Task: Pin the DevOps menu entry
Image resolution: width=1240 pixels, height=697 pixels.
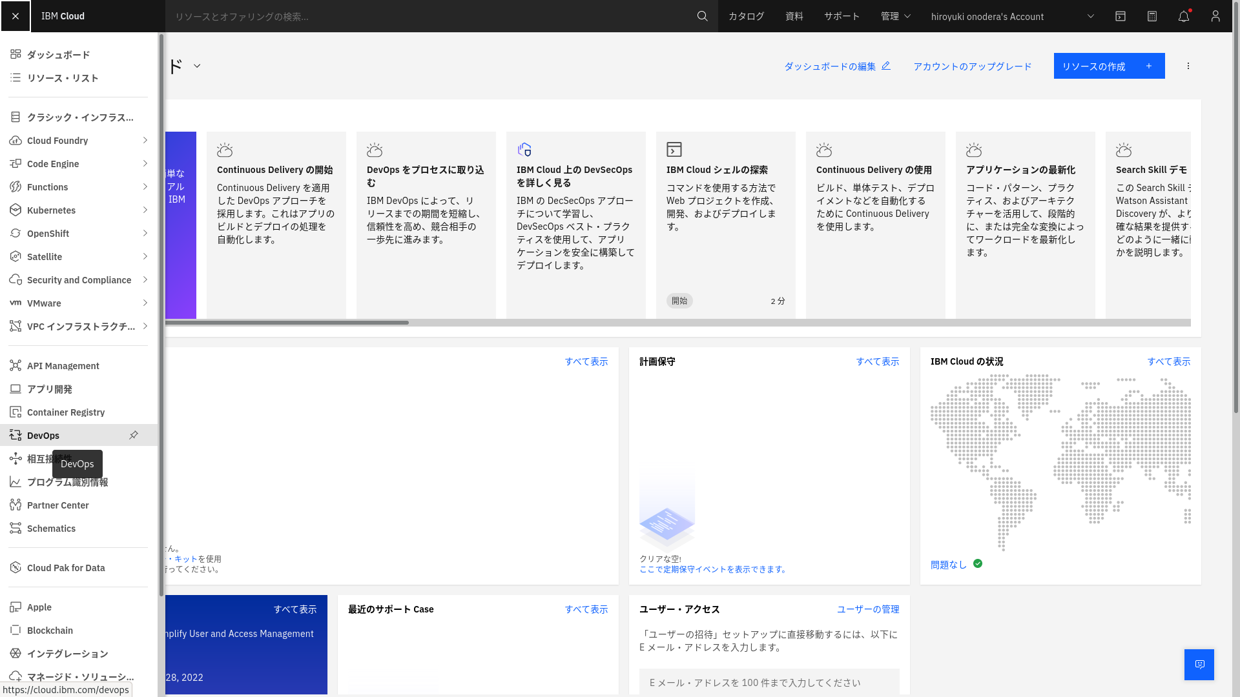Action: tap(134, 435)
